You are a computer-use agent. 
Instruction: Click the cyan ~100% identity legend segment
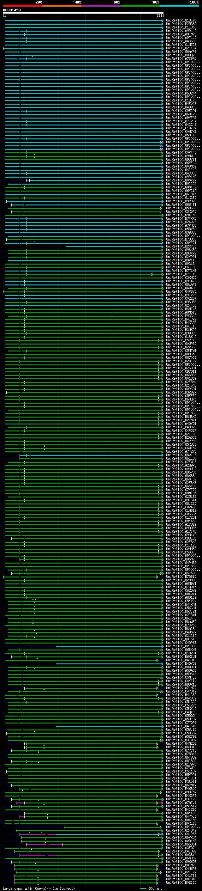click(179, 6)
